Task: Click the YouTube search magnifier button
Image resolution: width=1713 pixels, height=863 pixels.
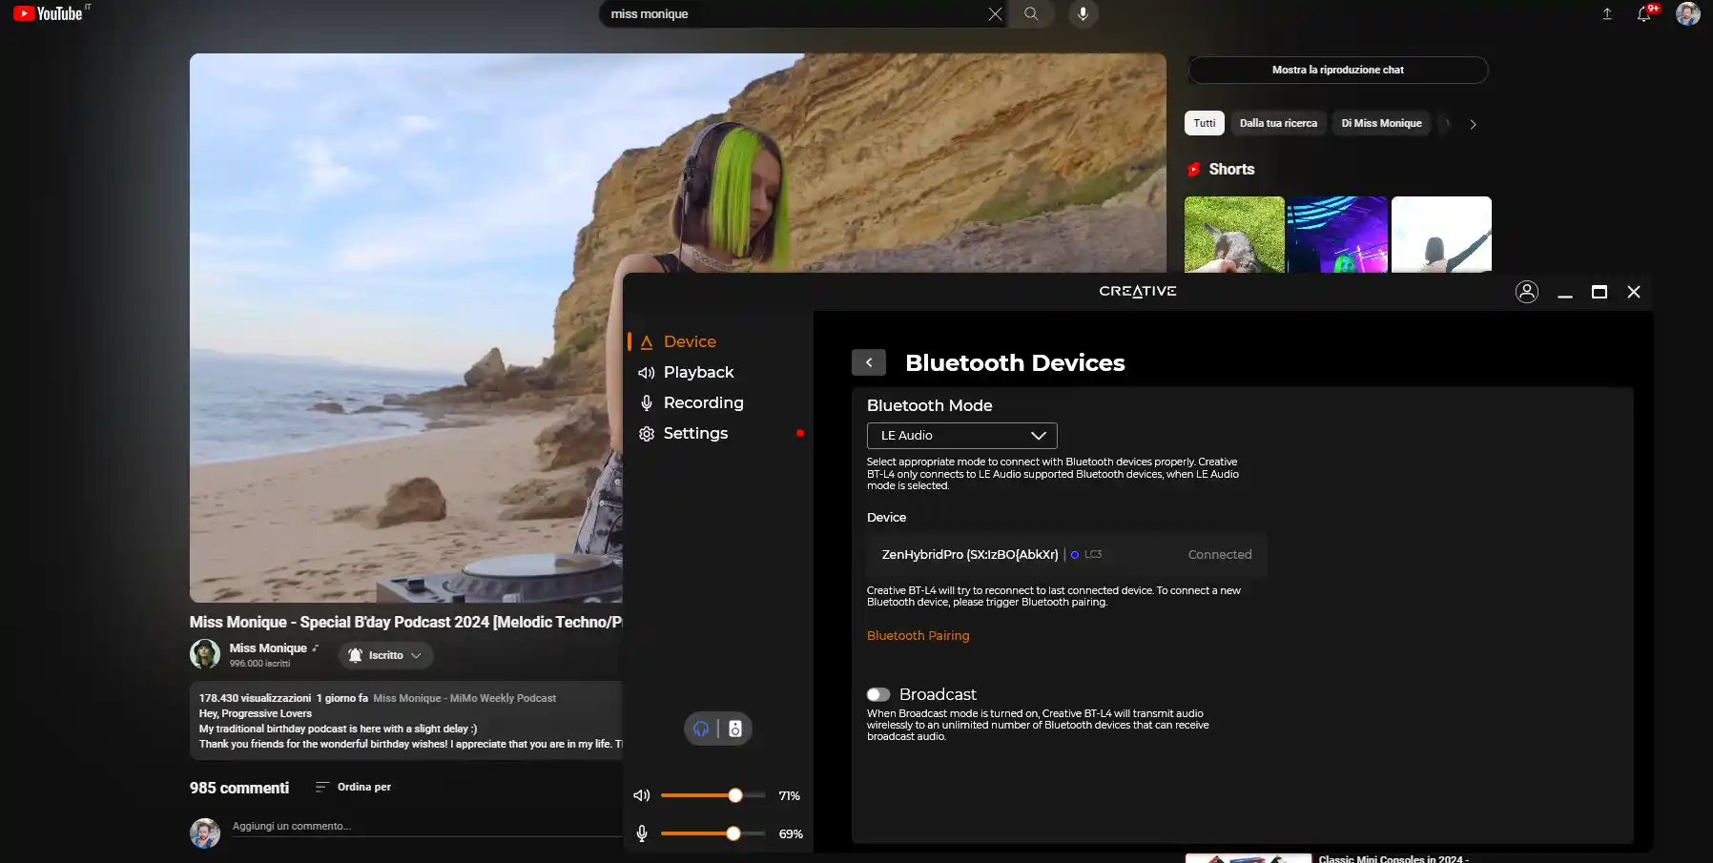Action: coord(1031,13)
